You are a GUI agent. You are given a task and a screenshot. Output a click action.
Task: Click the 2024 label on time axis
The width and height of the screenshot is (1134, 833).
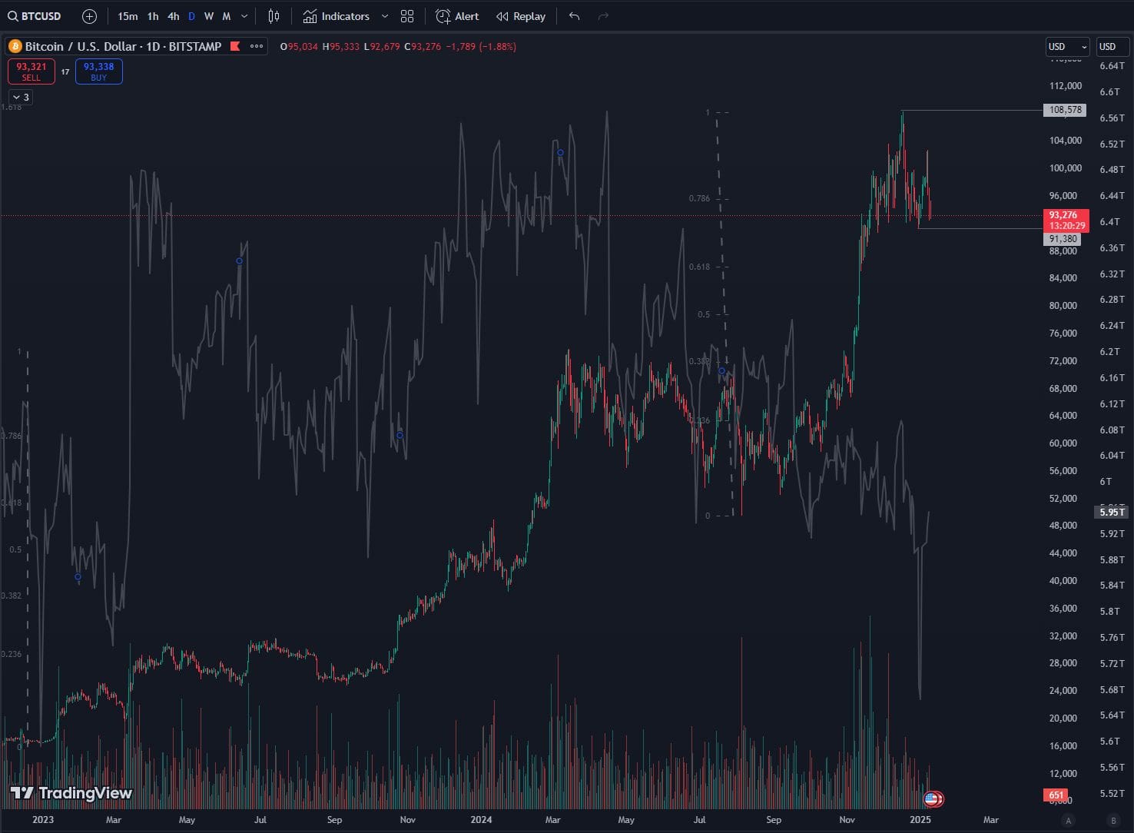[x=481, y=820]
